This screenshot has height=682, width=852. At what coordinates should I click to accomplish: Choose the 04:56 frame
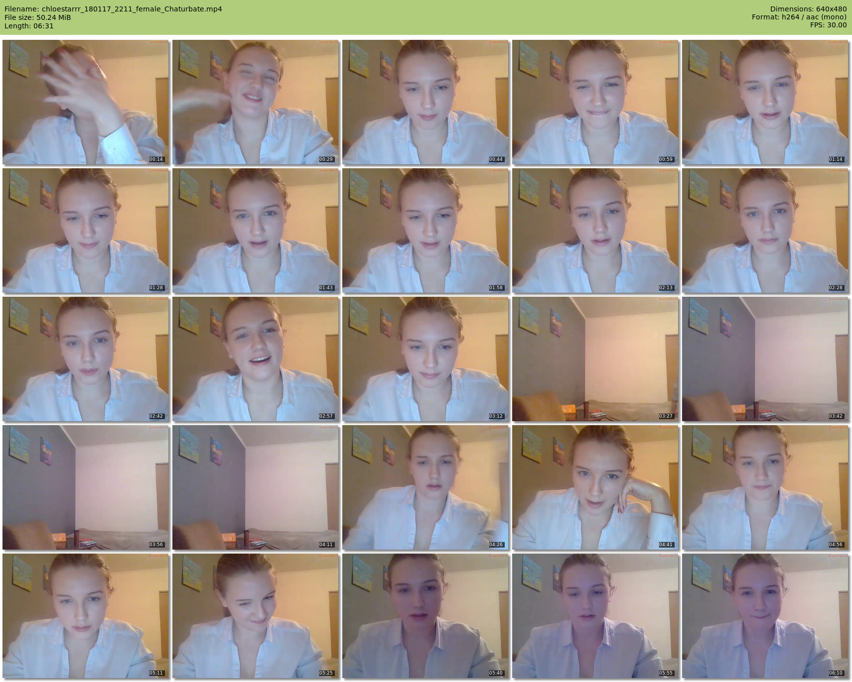[765, 487]
